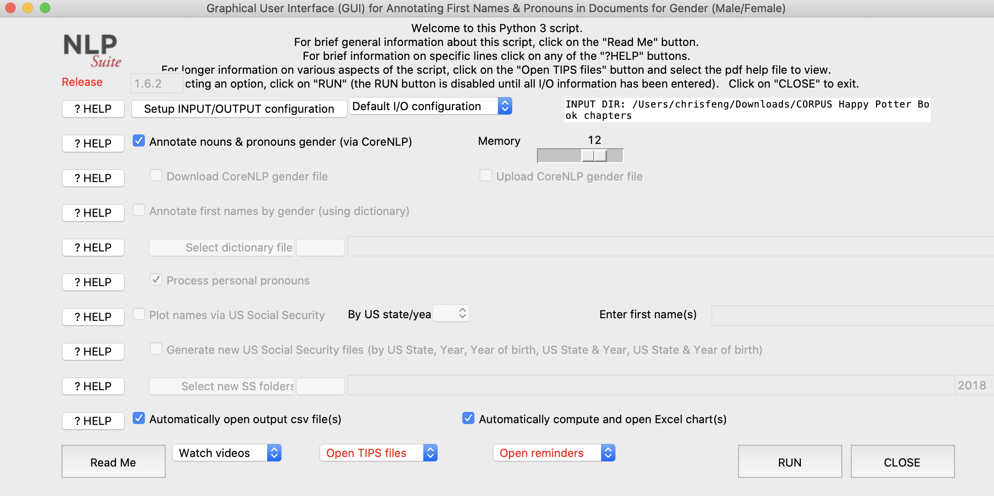Click Select new SS folders button
Viewport: 994px width, 496px height.
tap(221, 386)
